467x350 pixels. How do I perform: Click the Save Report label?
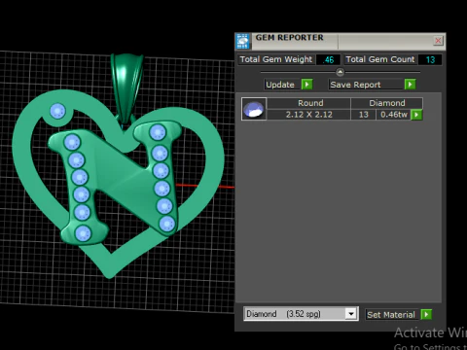(x=366, y=85)
